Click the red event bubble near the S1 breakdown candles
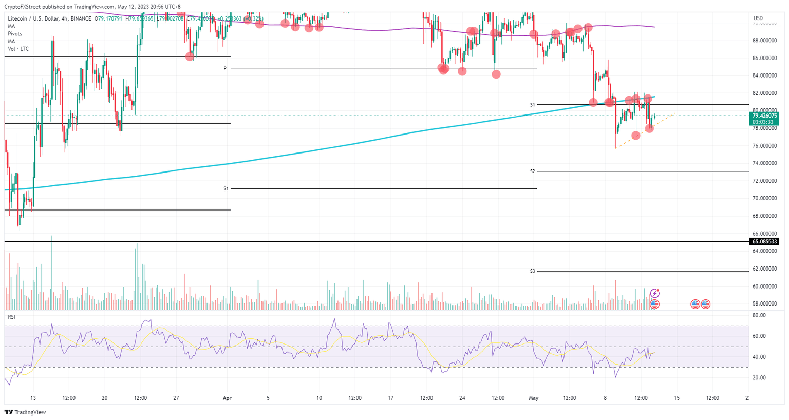The width and height of the screenshot is (789, 420). click(x=593, y=102)
